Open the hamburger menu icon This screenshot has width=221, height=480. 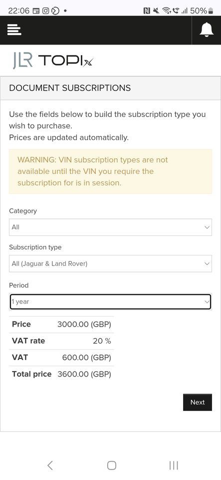click(x=14, y=30)
